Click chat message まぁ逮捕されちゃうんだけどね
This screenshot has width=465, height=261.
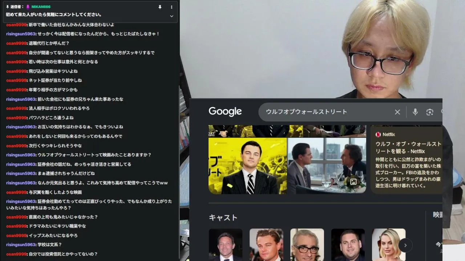(66, 174)
